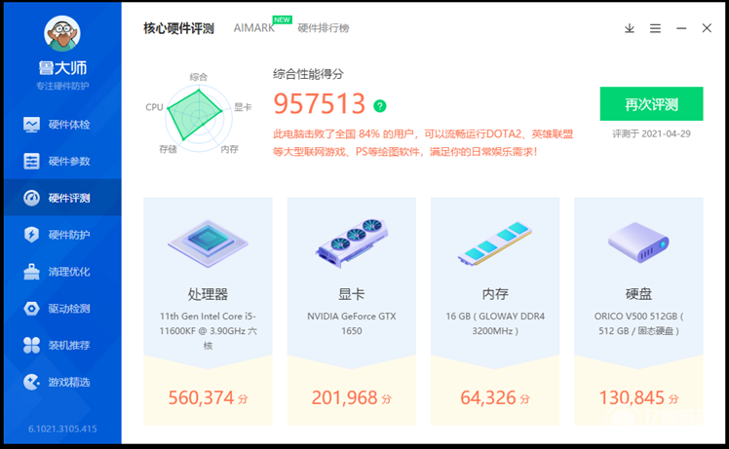This screenshot has width=729, height=449.
Task: Click the memory score 64,326
Action: click(488, 398)
